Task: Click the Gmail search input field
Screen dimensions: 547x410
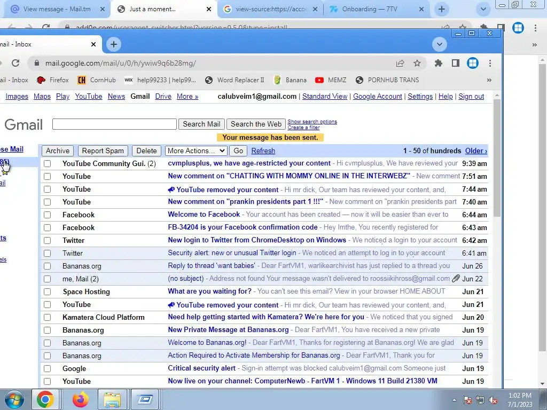Action: pyautogui.click(x=114, y=124)
